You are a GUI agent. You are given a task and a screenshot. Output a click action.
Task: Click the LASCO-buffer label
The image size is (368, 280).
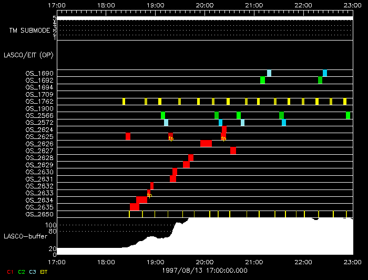[x=25, y=236]
